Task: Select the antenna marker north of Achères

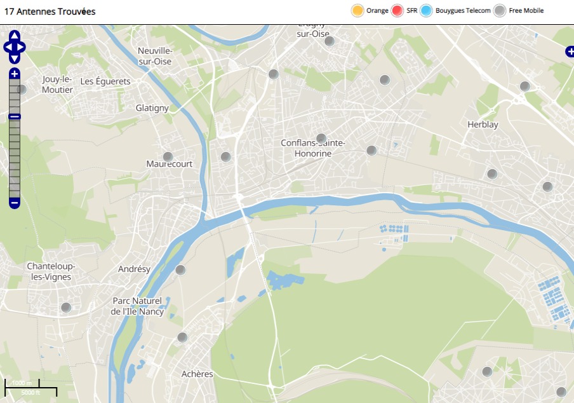Action: pyautogui.click(x=182, y=337)
